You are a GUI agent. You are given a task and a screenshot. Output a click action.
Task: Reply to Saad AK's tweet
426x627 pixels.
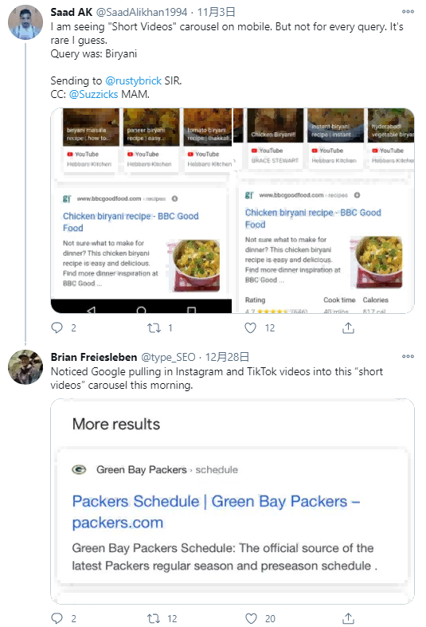click(x=57, y=328)
